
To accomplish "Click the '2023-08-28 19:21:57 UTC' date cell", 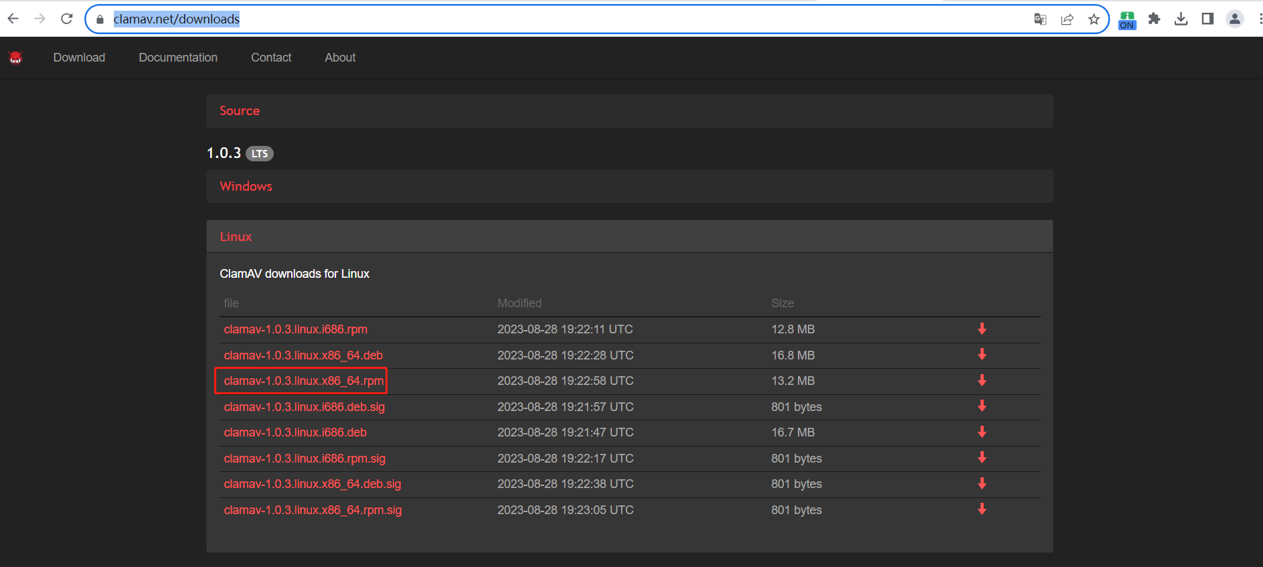I will tap(565, 407).
